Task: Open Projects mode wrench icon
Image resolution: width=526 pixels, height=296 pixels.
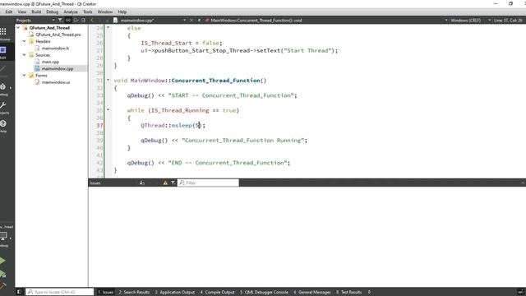Action: point(3,106)
